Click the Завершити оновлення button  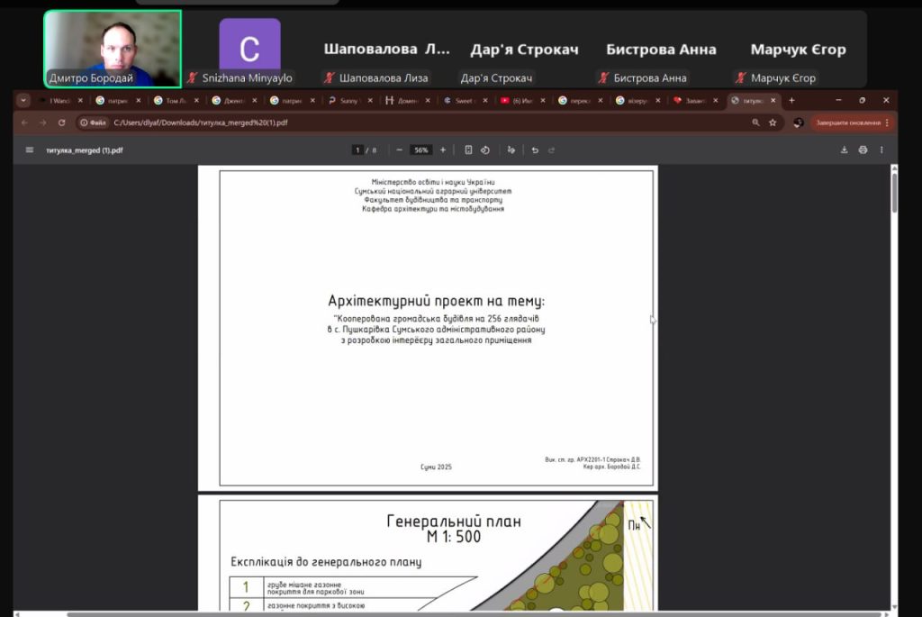coord(848,122)
